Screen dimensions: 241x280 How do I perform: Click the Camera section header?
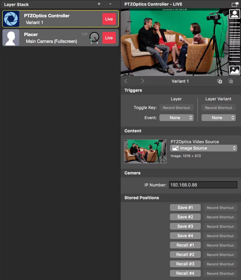[132, 173]
